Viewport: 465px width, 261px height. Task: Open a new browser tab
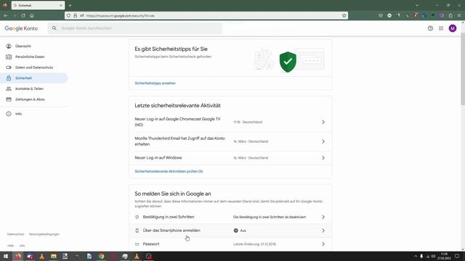[70, 5]
